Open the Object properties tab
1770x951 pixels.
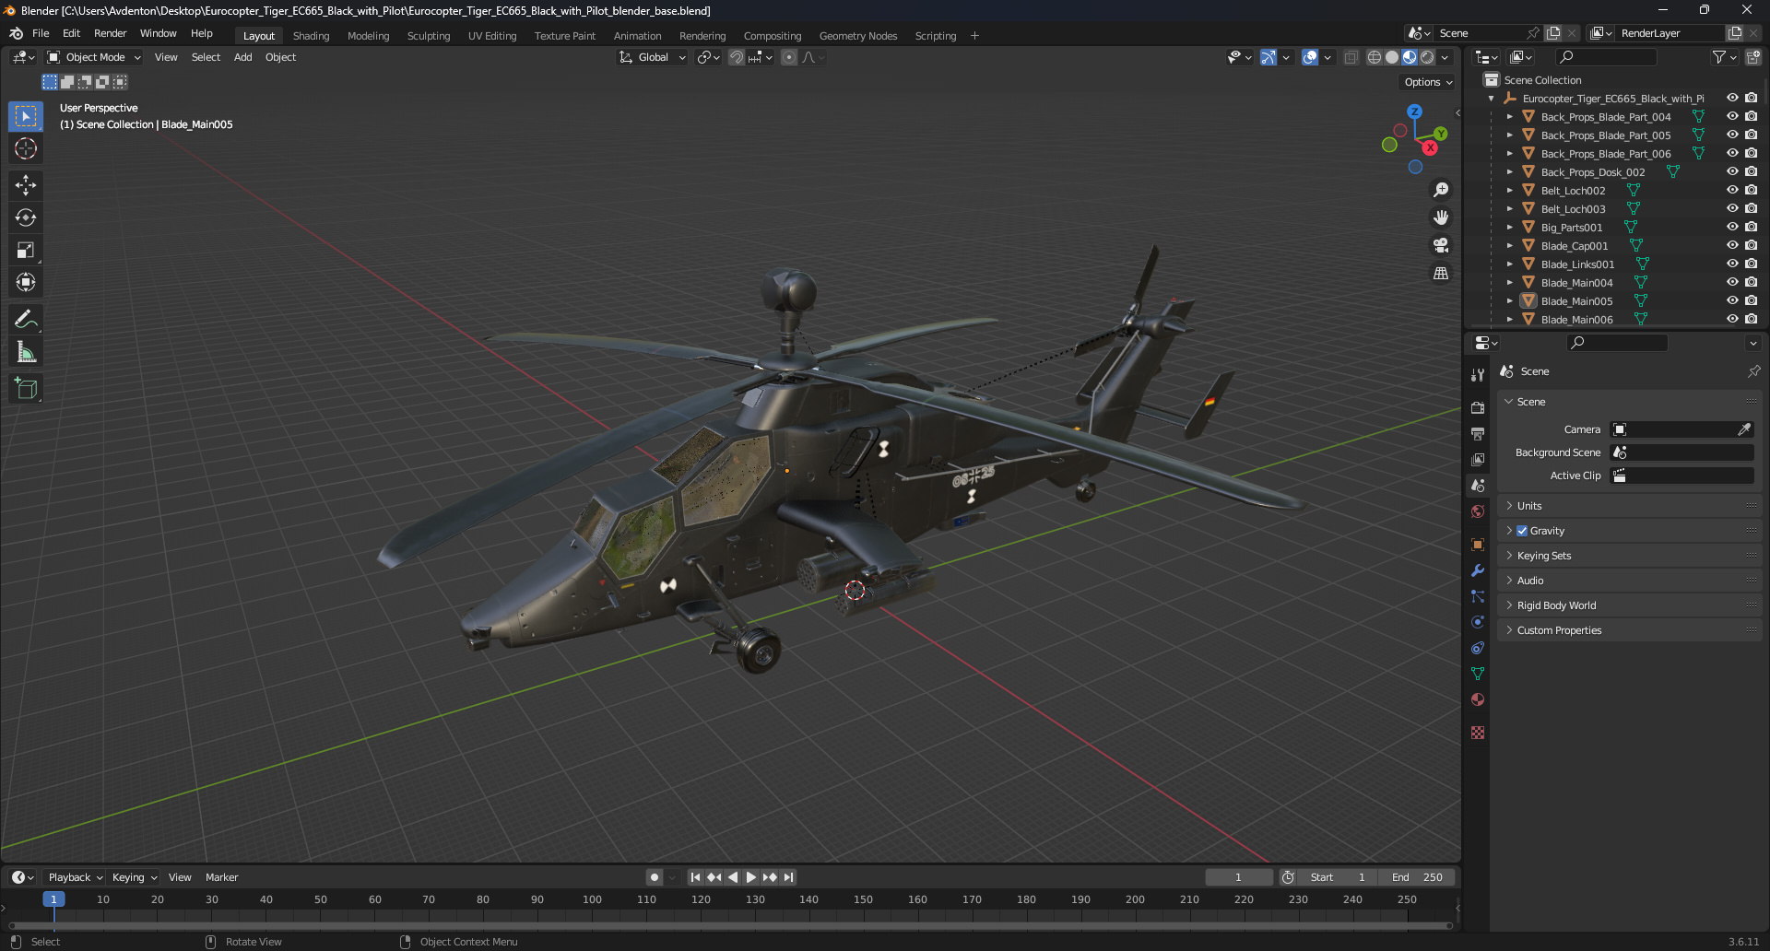tap(1478, 545)
